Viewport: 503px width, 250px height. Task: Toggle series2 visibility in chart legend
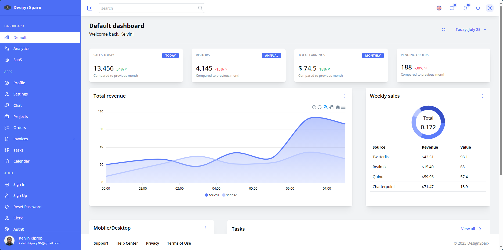[229, 195]
